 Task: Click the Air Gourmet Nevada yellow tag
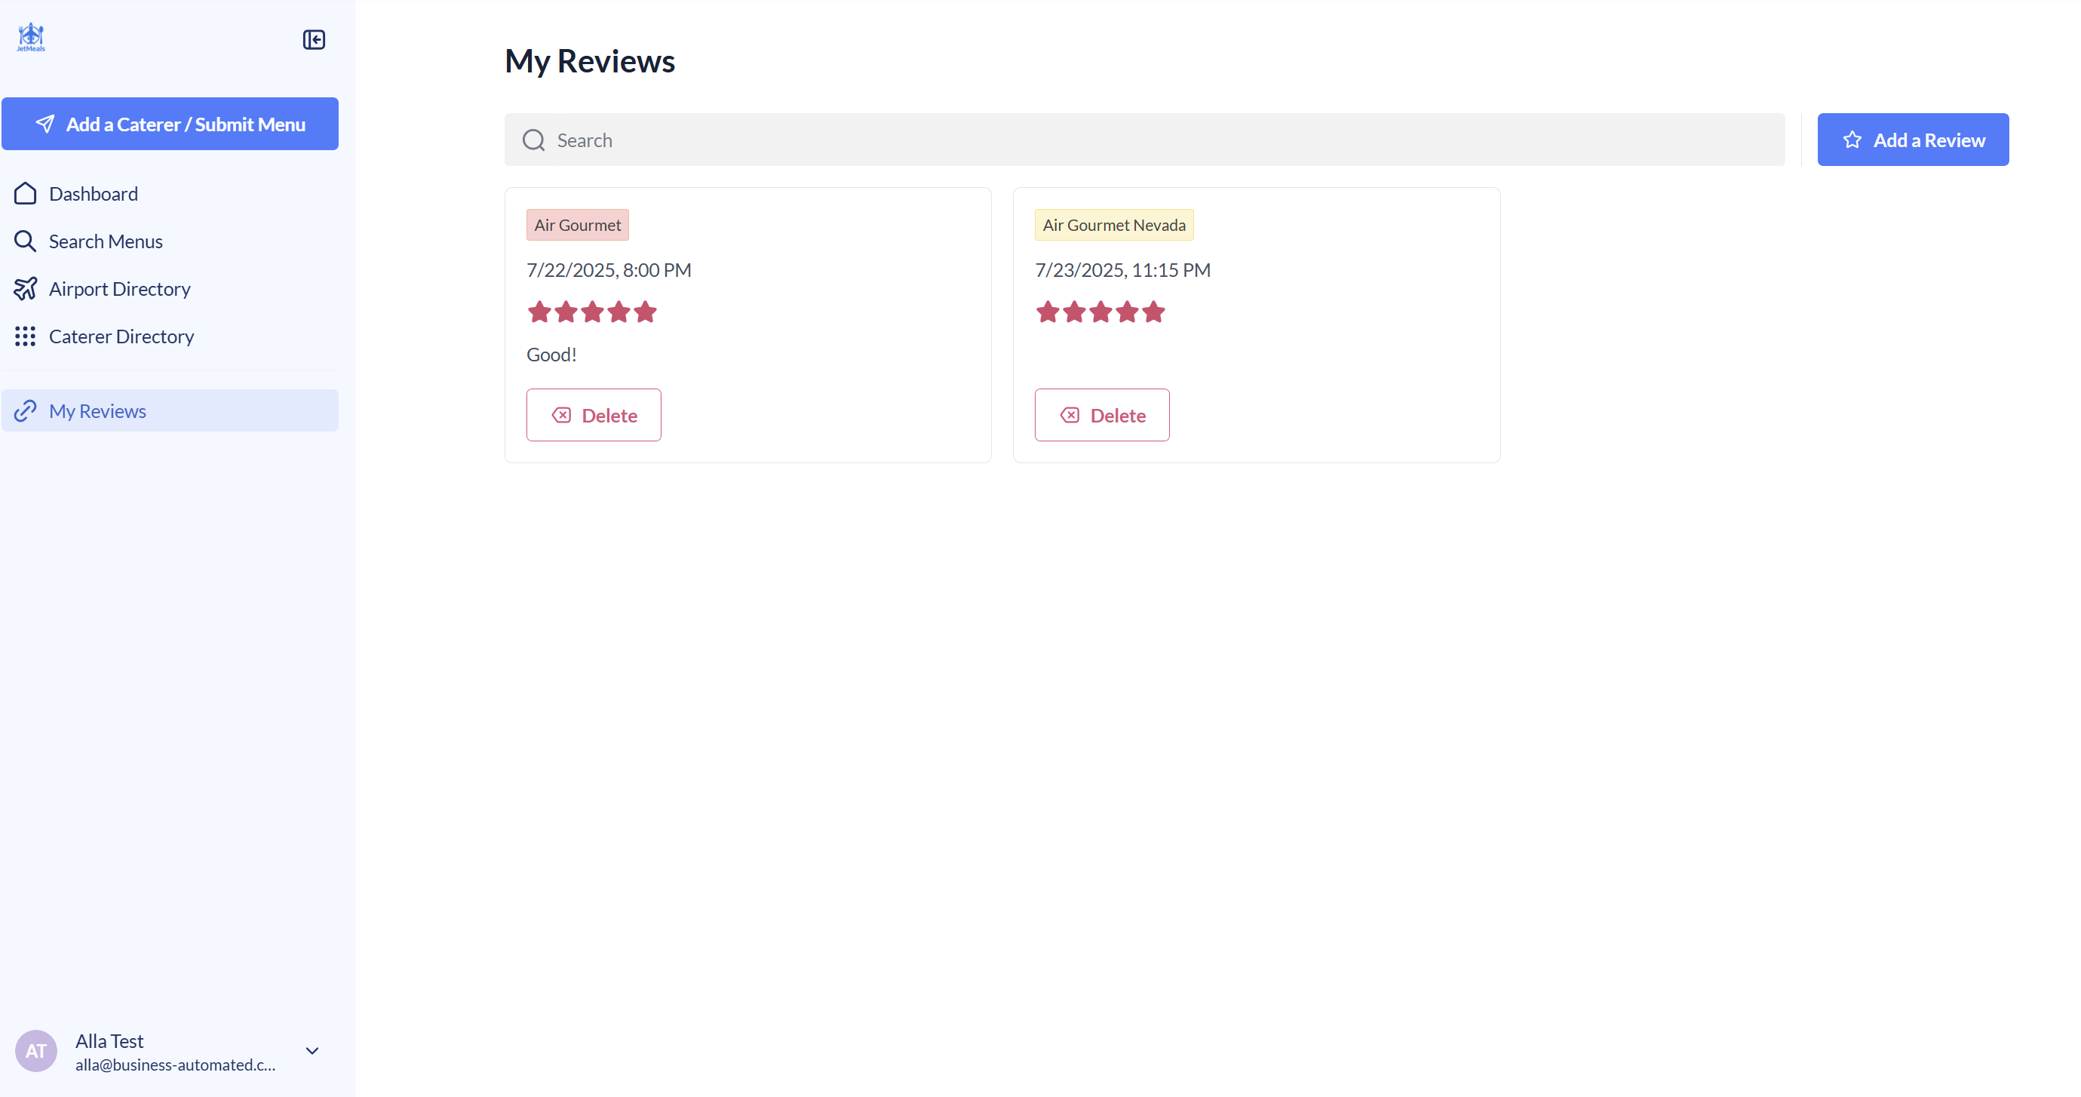1113,226
